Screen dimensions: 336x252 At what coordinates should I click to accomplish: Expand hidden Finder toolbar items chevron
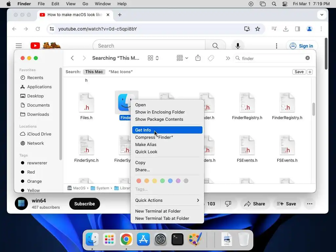(x=228, y=58)
